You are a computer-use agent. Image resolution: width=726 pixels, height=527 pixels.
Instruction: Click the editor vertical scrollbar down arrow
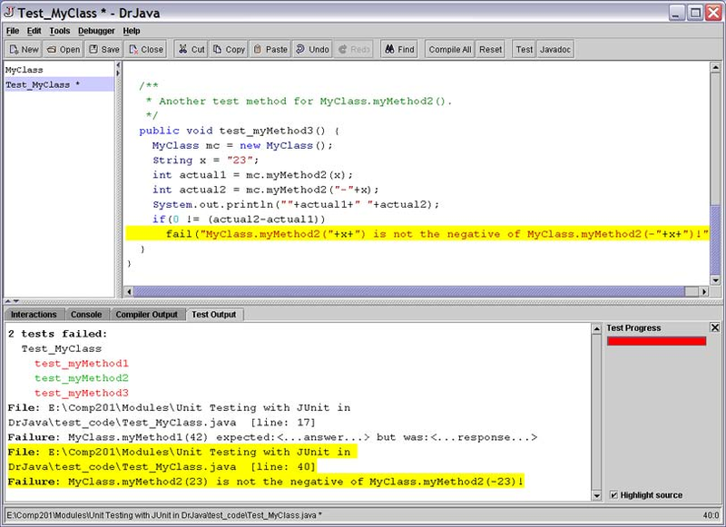point(715,280)
